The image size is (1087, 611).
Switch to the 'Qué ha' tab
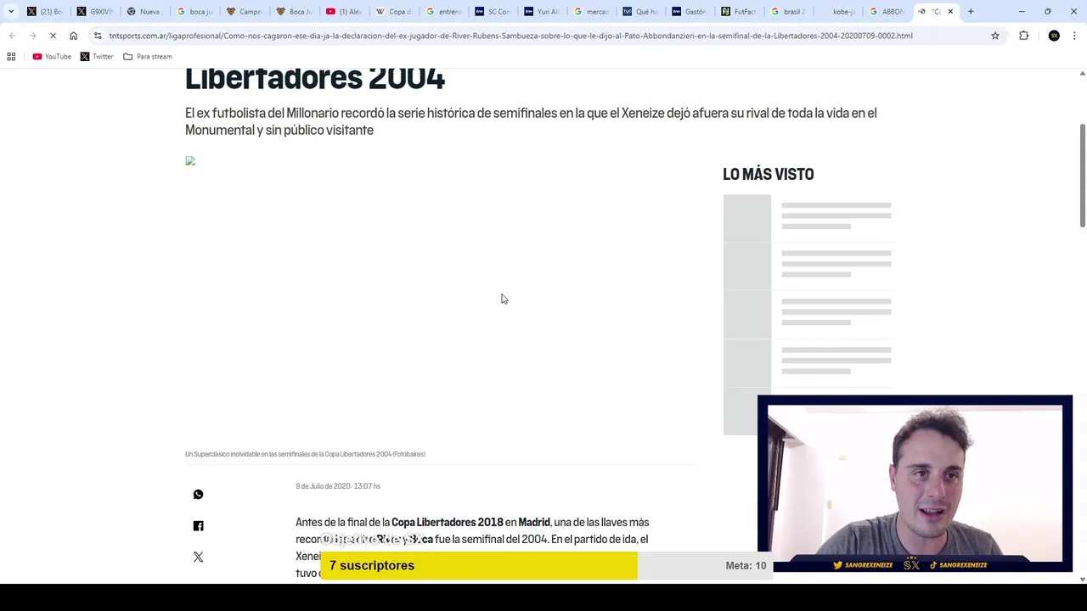pyautogui.click(x=640, y=11)
